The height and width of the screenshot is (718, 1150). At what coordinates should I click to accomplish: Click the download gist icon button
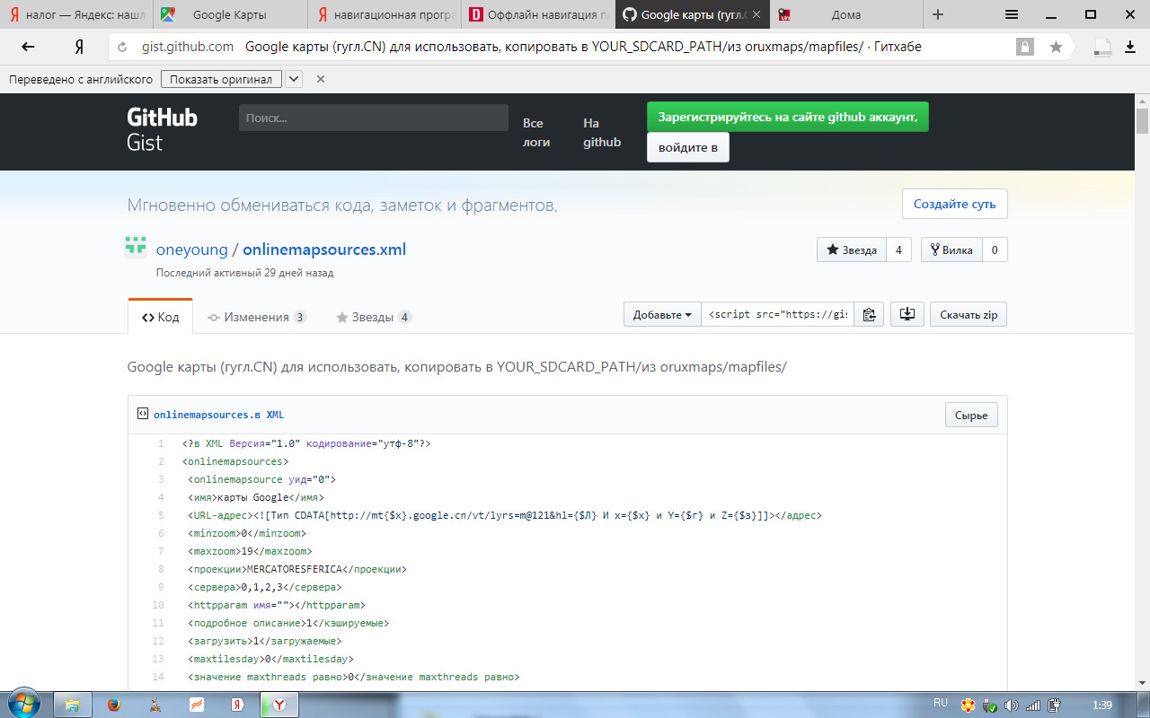(907, 315)
